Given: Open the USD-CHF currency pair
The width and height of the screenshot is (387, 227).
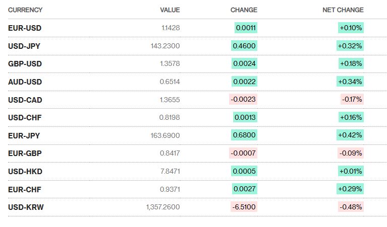Looking at the screenshot, I should 24,118.
